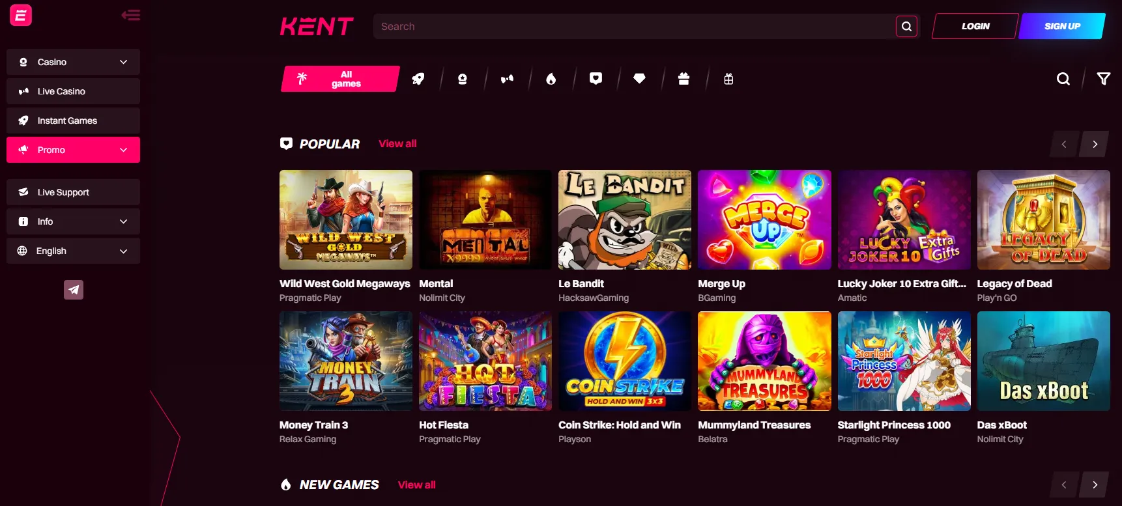Click the Mummyland Treasures title text
This screenshot has width=1122, height=506.
[x=754, y=425]
